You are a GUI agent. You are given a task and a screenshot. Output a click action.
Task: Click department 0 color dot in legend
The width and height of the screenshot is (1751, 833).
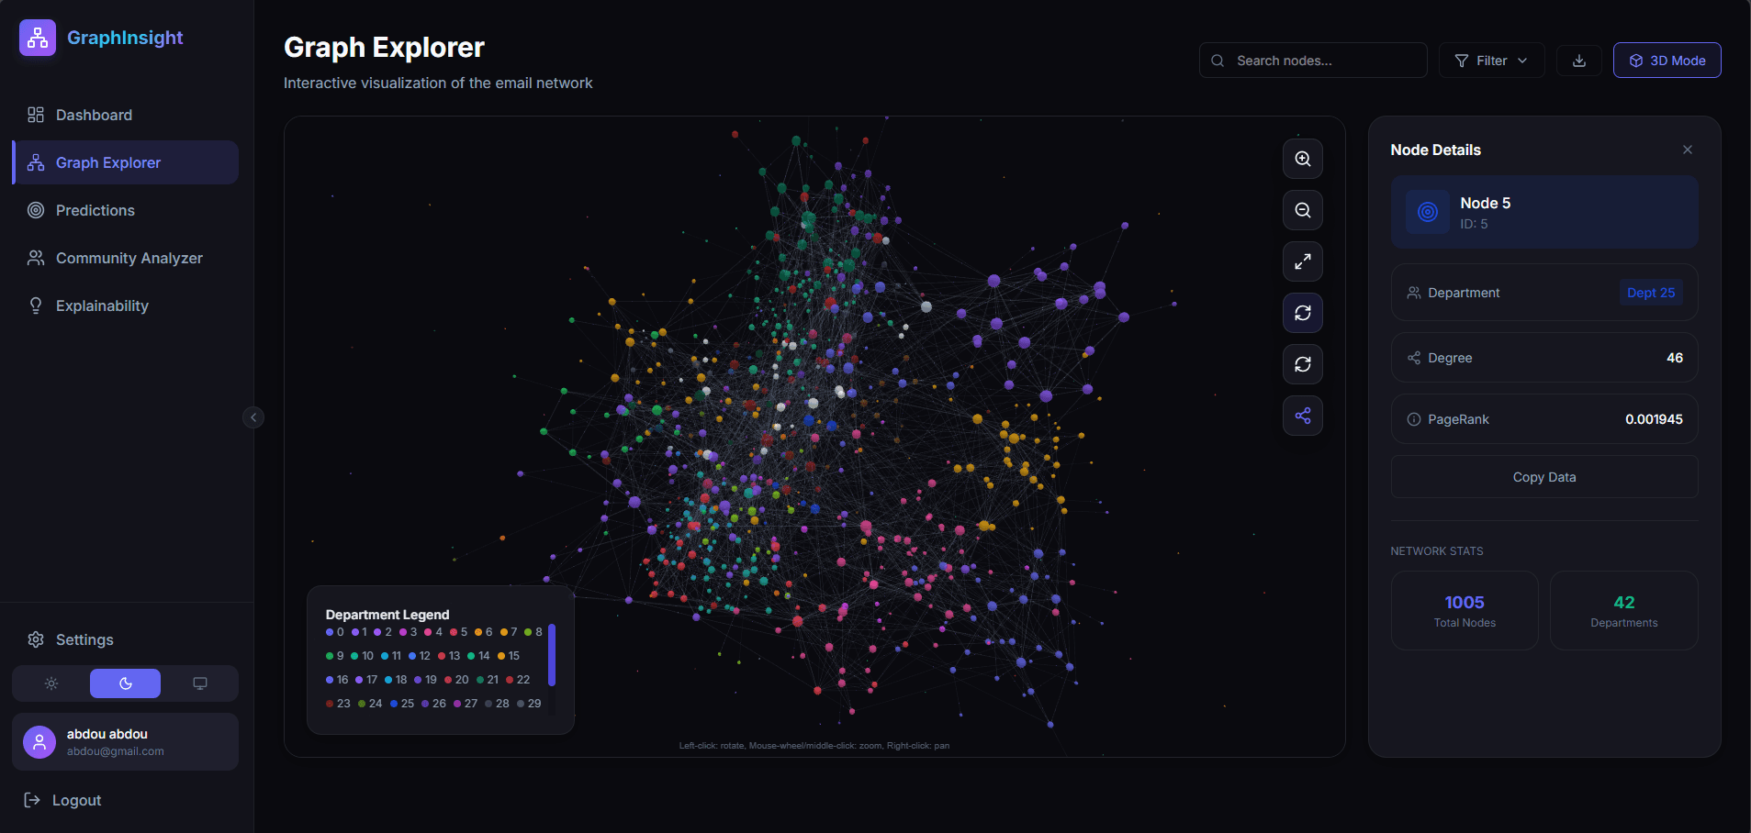click(330, 632)
